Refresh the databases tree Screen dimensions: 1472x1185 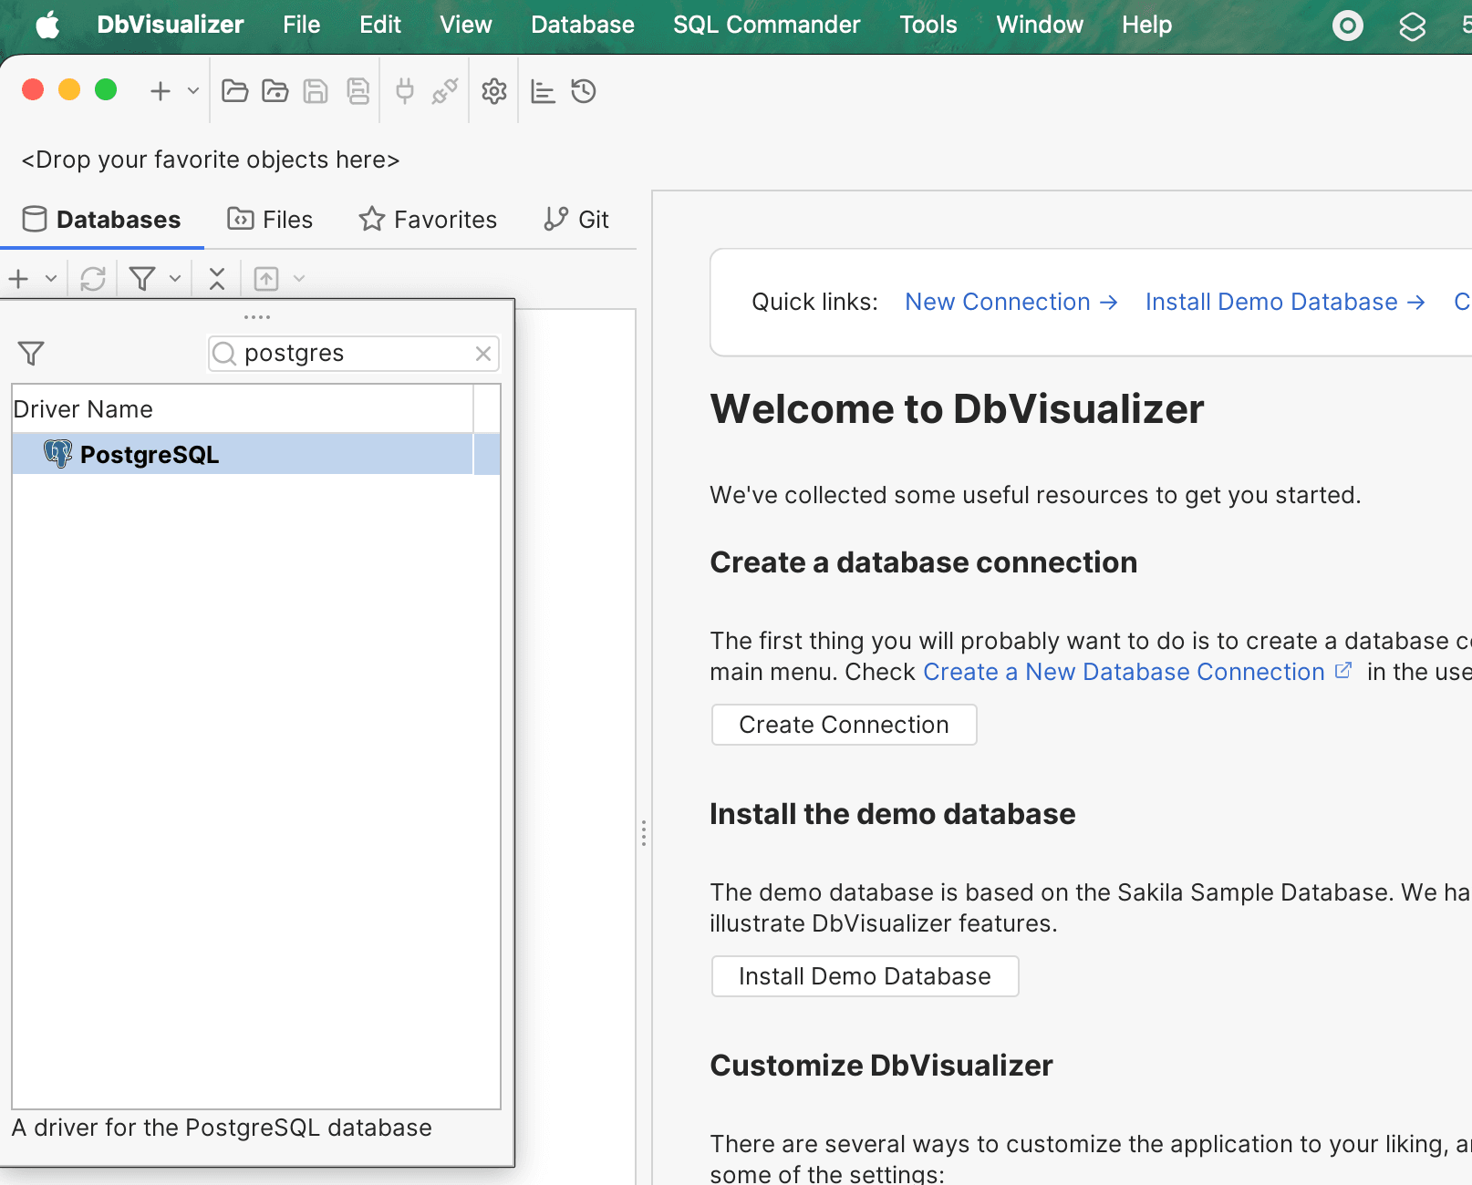[93, 278]
